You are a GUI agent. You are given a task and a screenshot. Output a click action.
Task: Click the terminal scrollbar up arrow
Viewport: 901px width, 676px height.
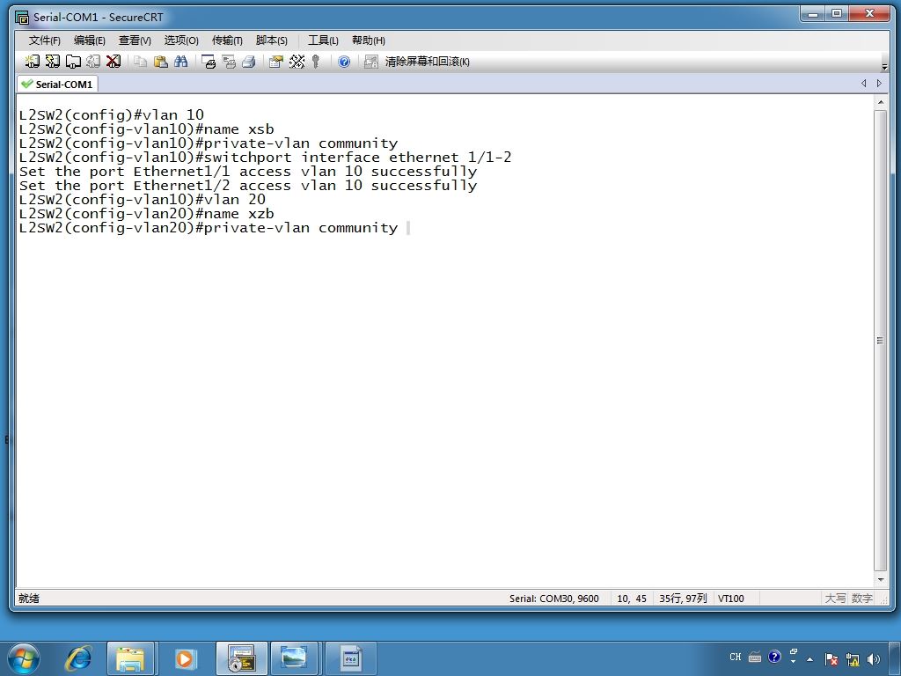pos(880,102)
